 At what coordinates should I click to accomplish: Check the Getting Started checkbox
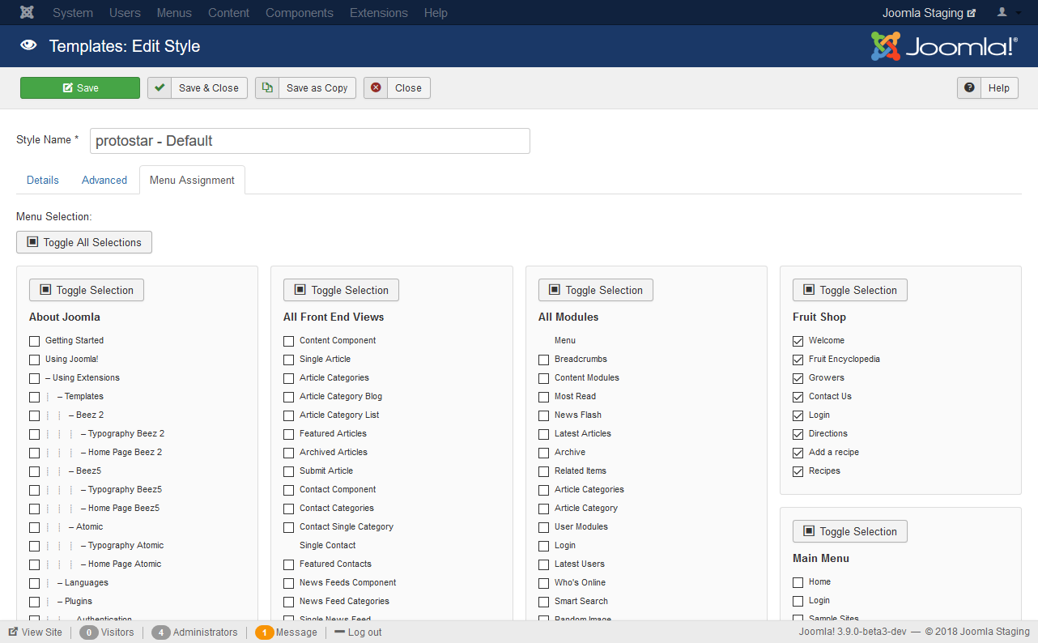34,341
